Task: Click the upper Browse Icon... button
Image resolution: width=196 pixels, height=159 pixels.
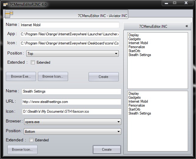Action: click(53, 76)
